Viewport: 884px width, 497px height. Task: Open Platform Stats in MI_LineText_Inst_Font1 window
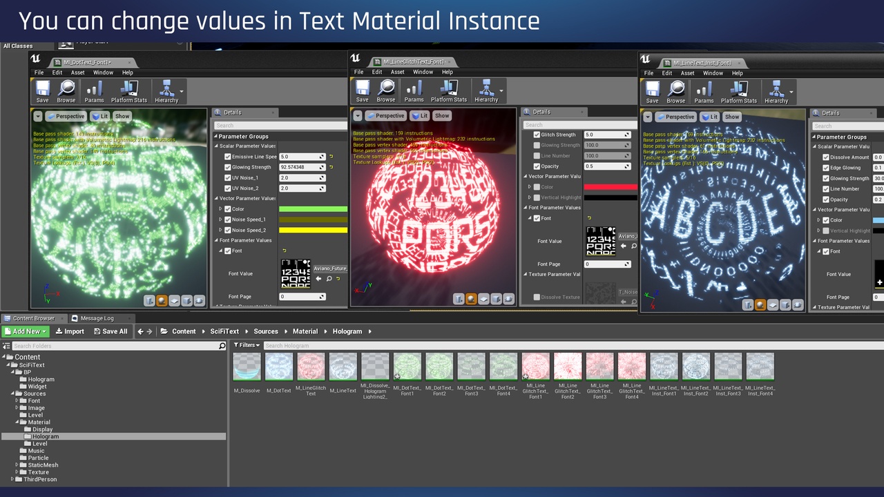coord(739,92)
